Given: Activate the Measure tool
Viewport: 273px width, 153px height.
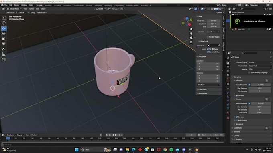Looking at the screenshot, I should pos(4,54).
